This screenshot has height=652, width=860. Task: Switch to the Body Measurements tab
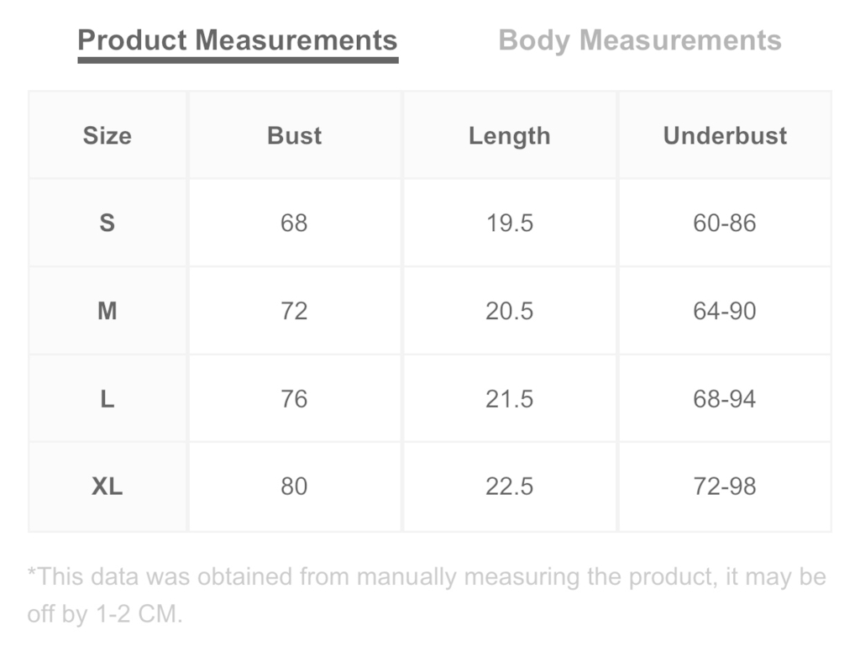[639, 40]
